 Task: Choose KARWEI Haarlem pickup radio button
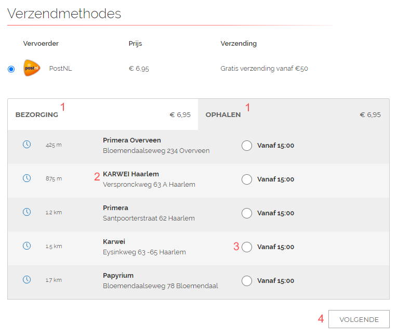247,179
